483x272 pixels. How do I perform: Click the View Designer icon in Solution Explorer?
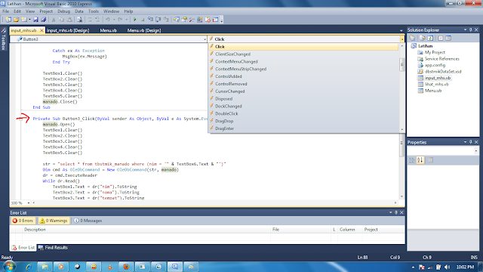448,39
